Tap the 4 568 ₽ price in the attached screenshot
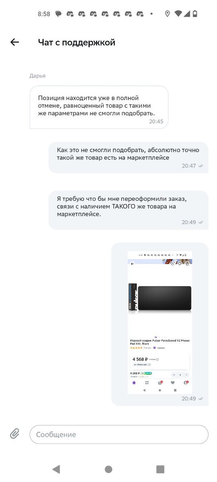217x482 pixels. click(x=140, y=359)
